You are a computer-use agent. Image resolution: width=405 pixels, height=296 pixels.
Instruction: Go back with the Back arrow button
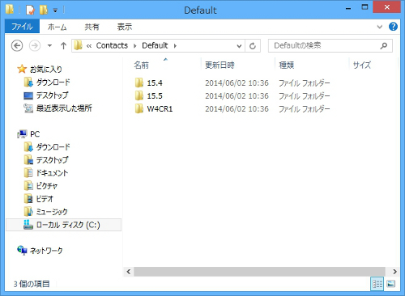tap(17, 45)
